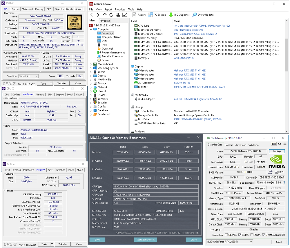Click the AIDA64 Up level arrow
Viewport: 290px width, 248px height.
click(105, 14)
